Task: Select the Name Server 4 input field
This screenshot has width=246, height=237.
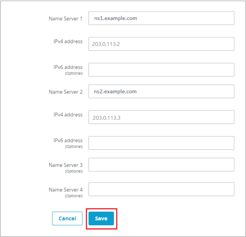Action: coord(161,189)
